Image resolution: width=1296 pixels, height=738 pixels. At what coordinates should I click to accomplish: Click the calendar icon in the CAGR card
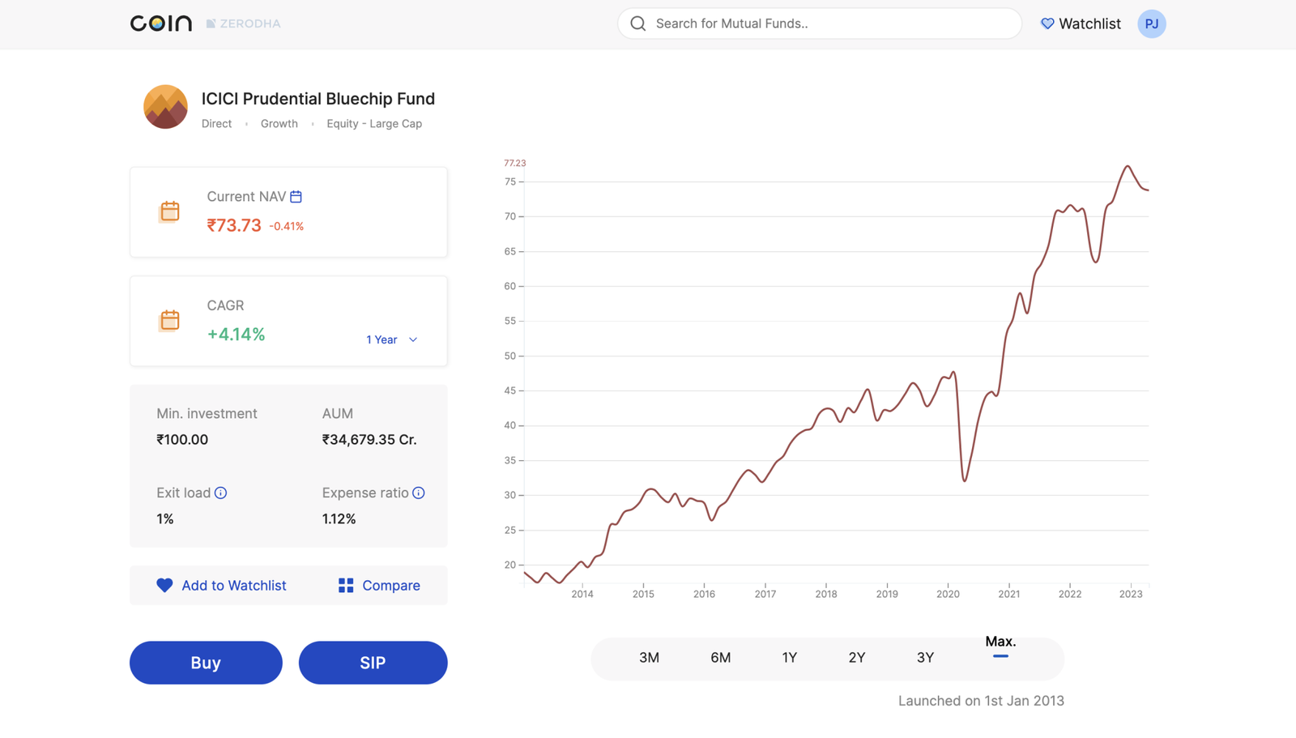[168, 320]
